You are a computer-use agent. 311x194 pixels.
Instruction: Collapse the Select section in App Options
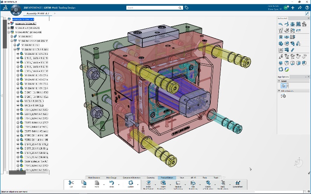(279, 81)
